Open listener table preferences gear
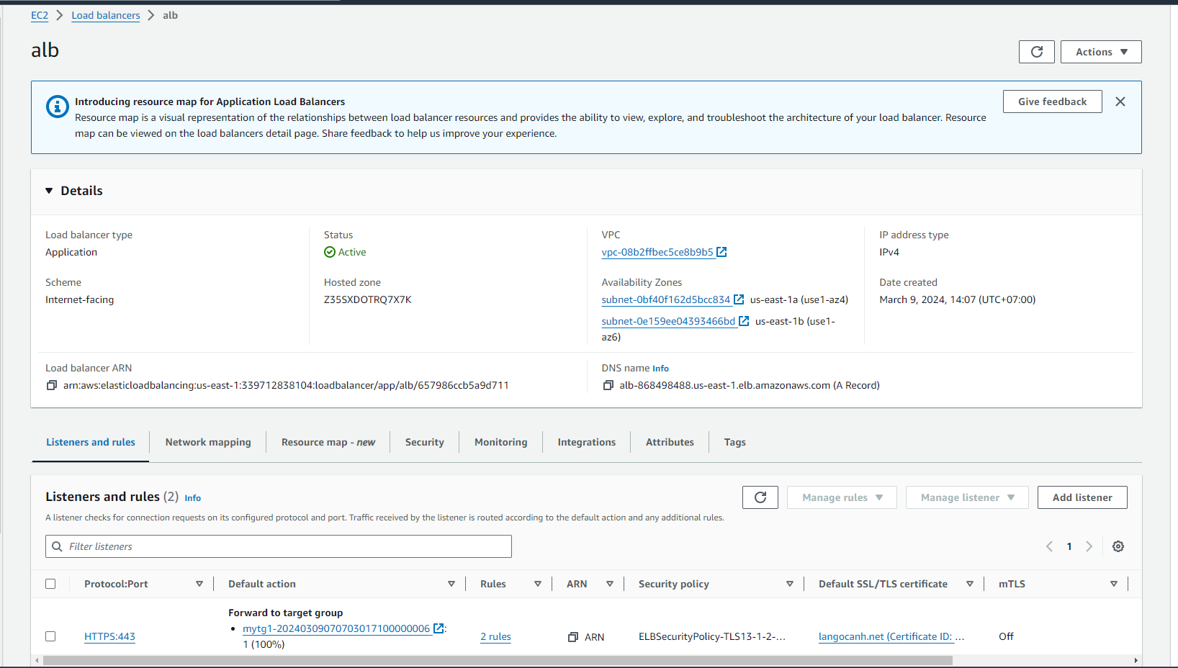Image resolution: width=1178 pixels, height=668 pixels. (1118, 546)
